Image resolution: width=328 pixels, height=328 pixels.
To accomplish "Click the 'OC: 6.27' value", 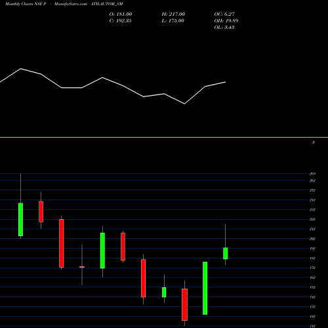I will click(224, 14).
